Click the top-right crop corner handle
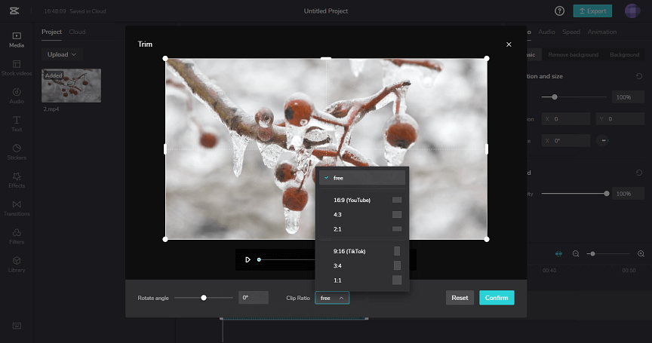Viewport: 652px width, 343px height. [x=487, y=59]
